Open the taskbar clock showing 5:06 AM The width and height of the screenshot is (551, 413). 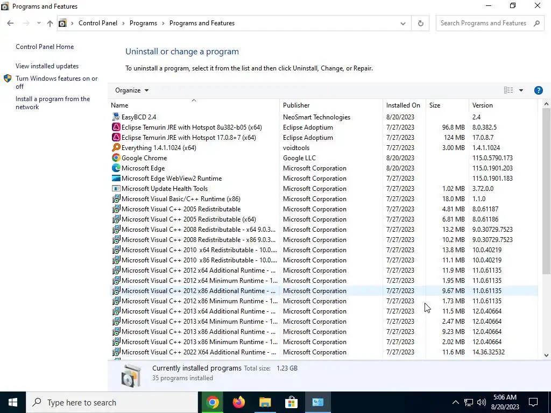pyautogui.click(x=505, y=402)
